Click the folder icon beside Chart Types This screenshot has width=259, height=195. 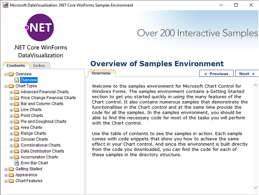tap(11, 86)
